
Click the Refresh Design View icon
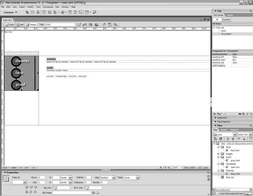click(104, 24)
